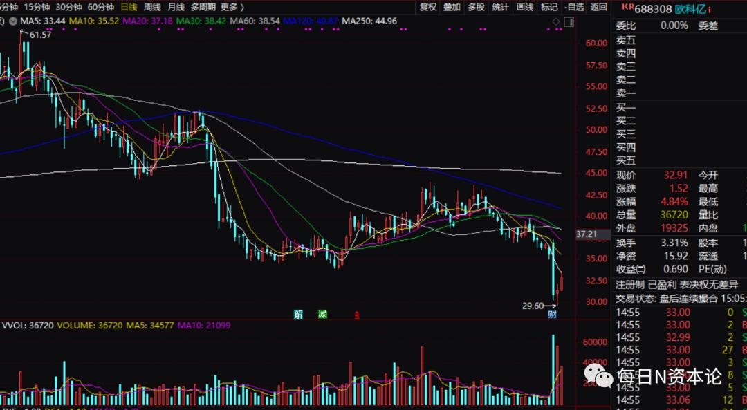Click the 表决权无差异 tag
This screenshot has width=747, height=410.
pyautogui.click(x=708, y=285)
